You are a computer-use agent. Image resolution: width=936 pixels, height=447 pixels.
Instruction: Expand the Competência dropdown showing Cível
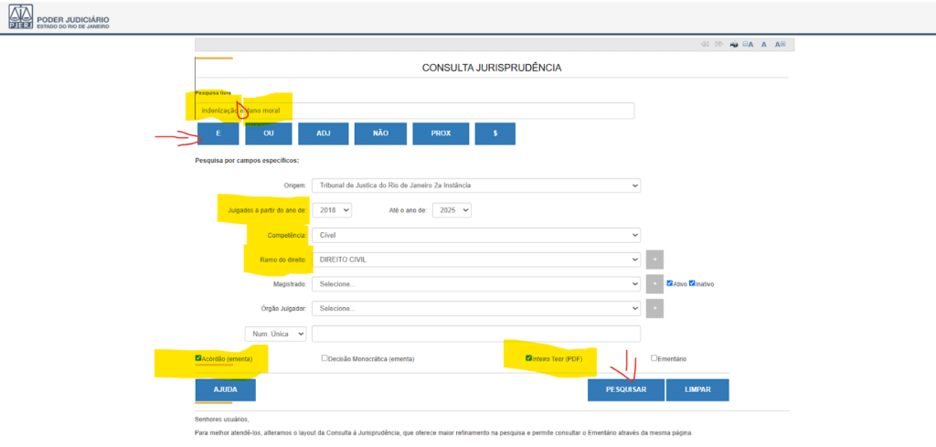click(x=475, y=235)
